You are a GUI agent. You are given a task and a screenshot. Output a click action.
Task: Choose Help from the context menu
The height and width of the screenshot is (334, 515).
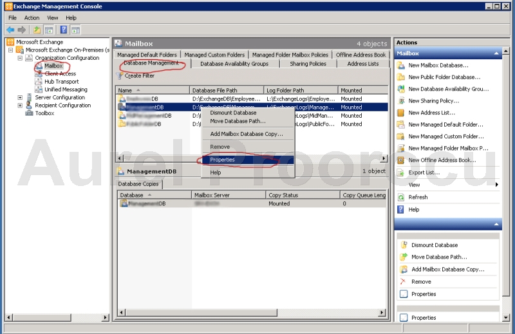click(x=248, y=172)
